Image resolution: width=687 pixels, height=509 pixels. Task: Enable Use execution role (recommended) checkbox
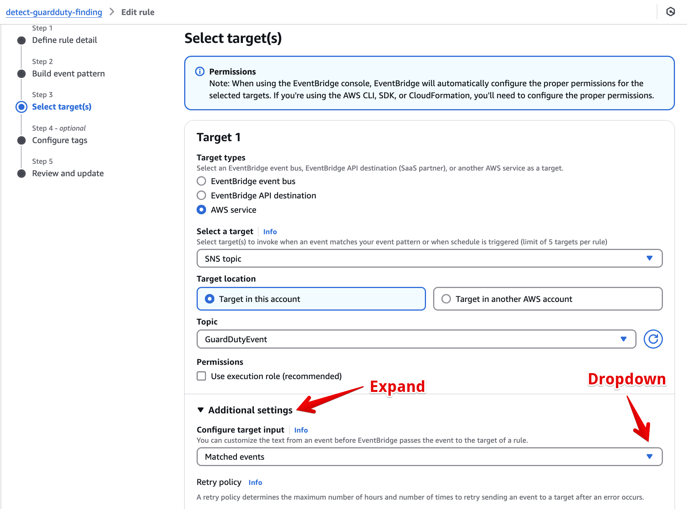[x=202, y=376]
